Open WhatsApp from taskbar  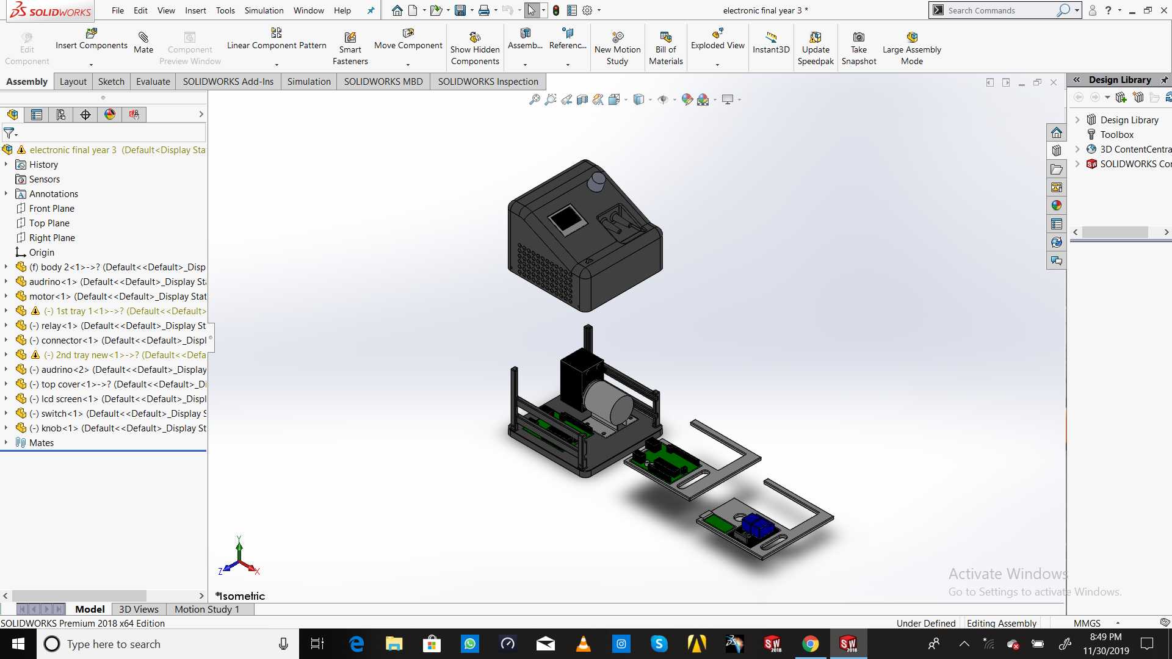click(x=469, y=644)
